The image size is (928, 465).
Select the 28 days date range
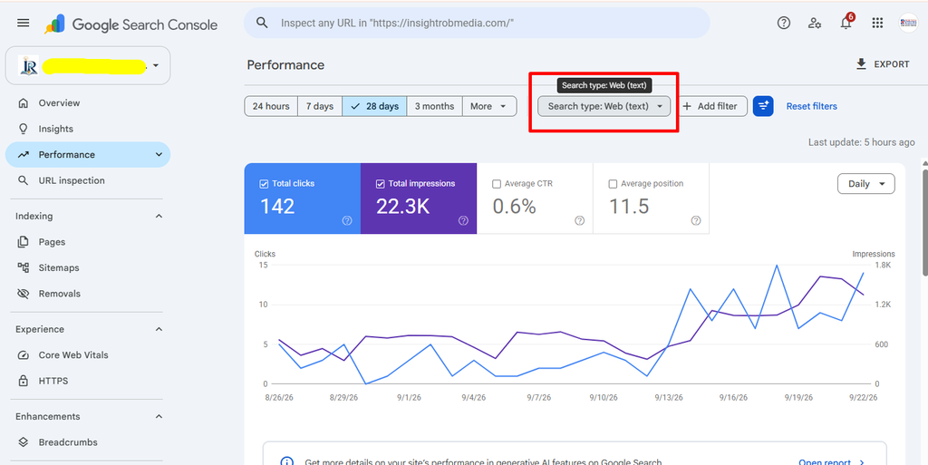click(374, 106)
